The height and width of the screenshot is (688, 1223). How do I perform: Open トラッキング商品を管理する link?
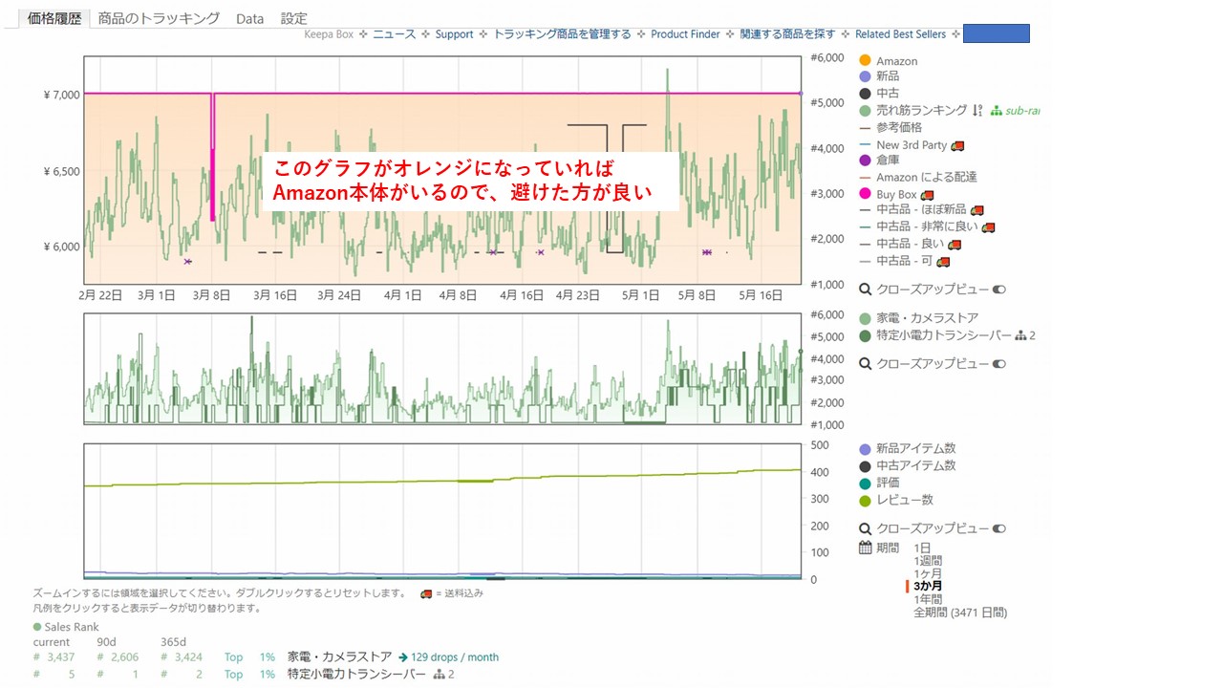(562, 33)
